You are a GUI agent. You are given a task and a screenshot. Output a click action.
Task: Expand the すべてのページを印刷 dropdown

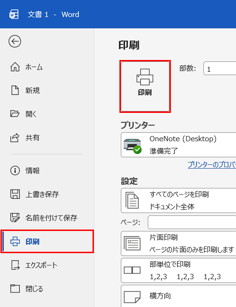click(x=178, y=200)
